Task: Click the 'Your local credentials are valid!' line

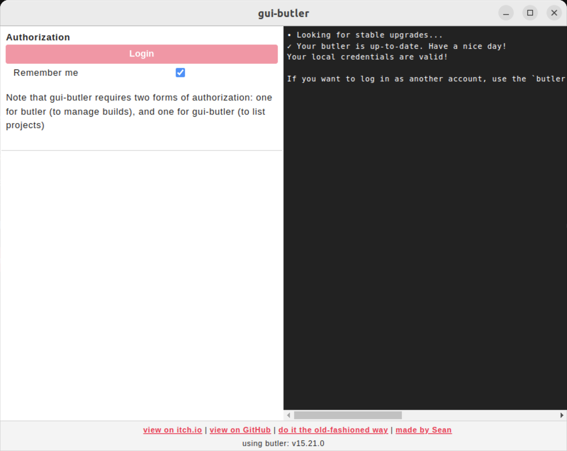Action: pos(367,57)
